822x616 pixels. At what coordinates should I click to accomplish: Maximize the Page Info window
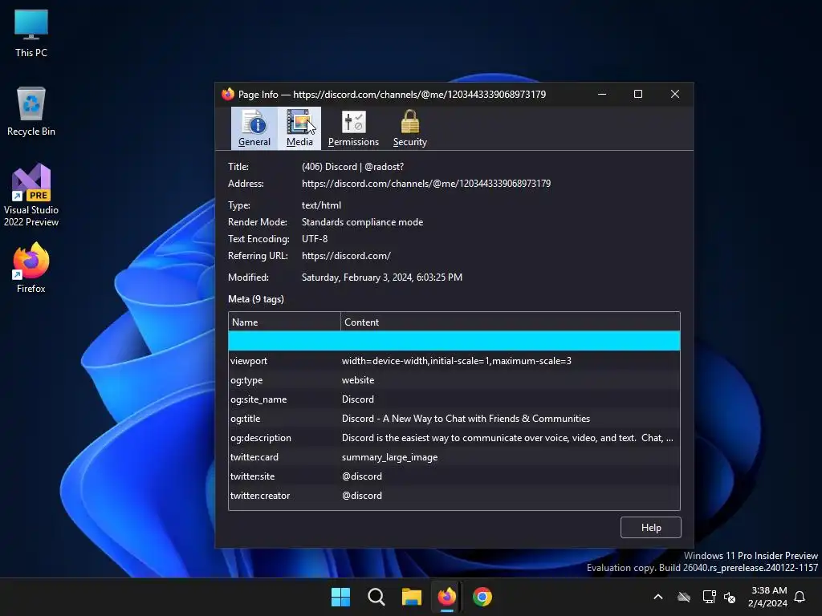click(x=638, y=95)
